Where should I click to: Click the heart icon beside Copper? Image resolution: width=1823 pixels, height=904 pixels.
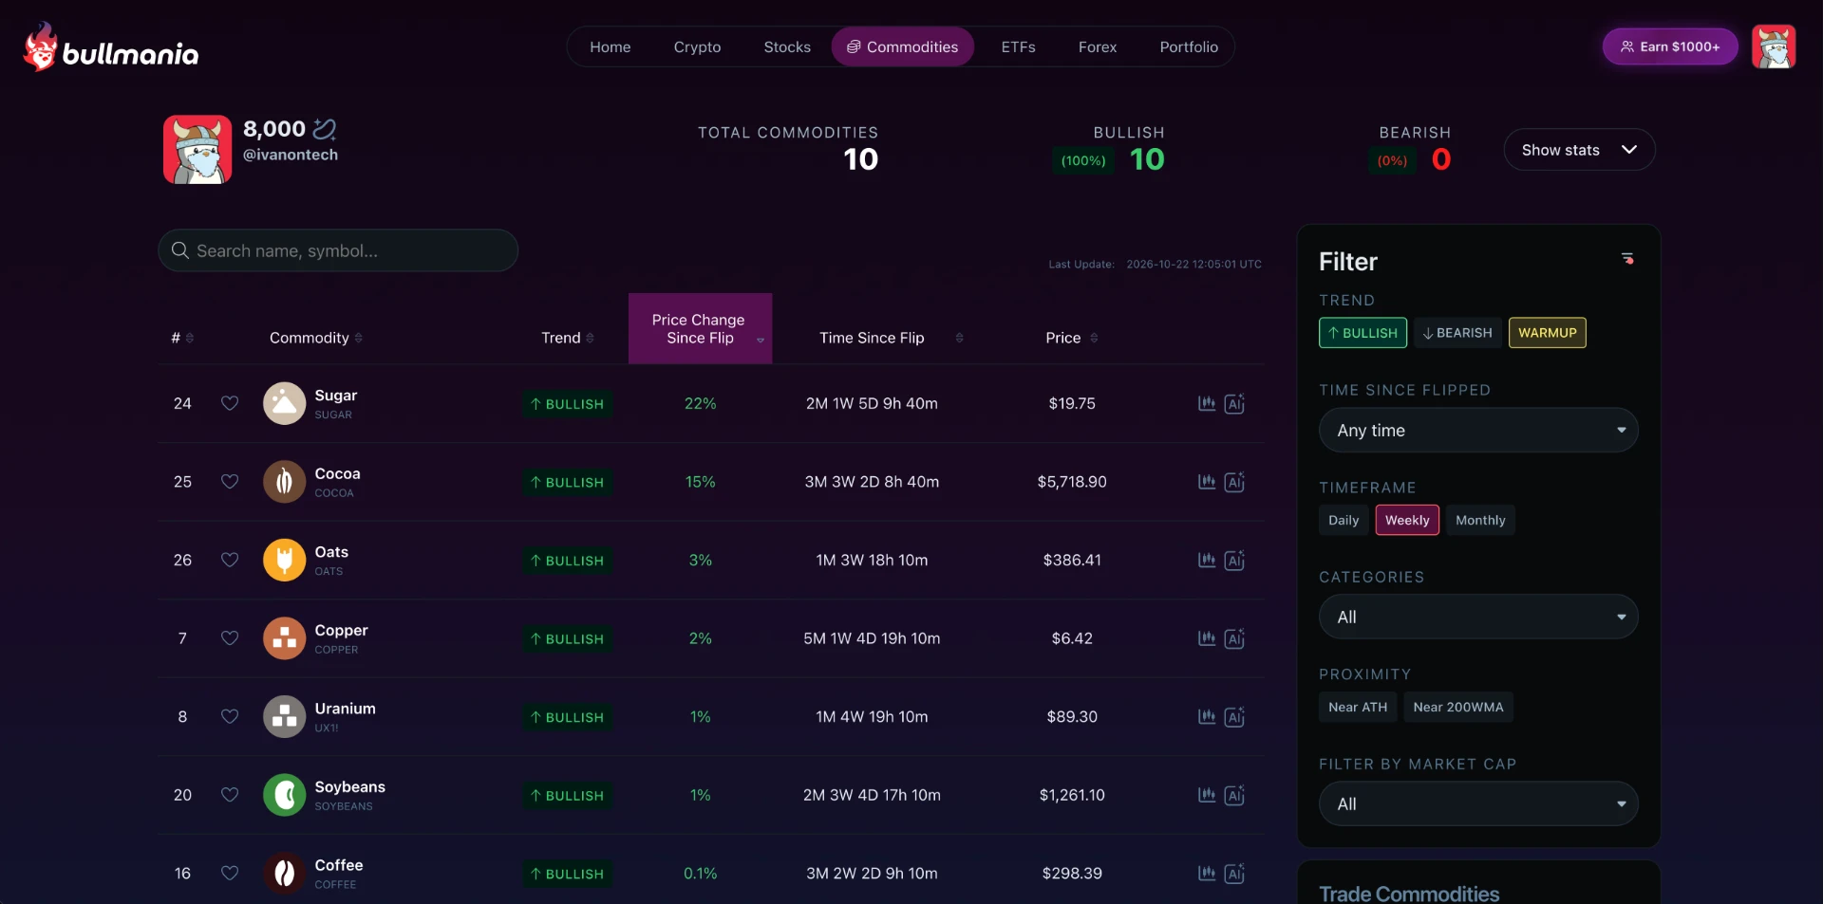coord(230,638)
